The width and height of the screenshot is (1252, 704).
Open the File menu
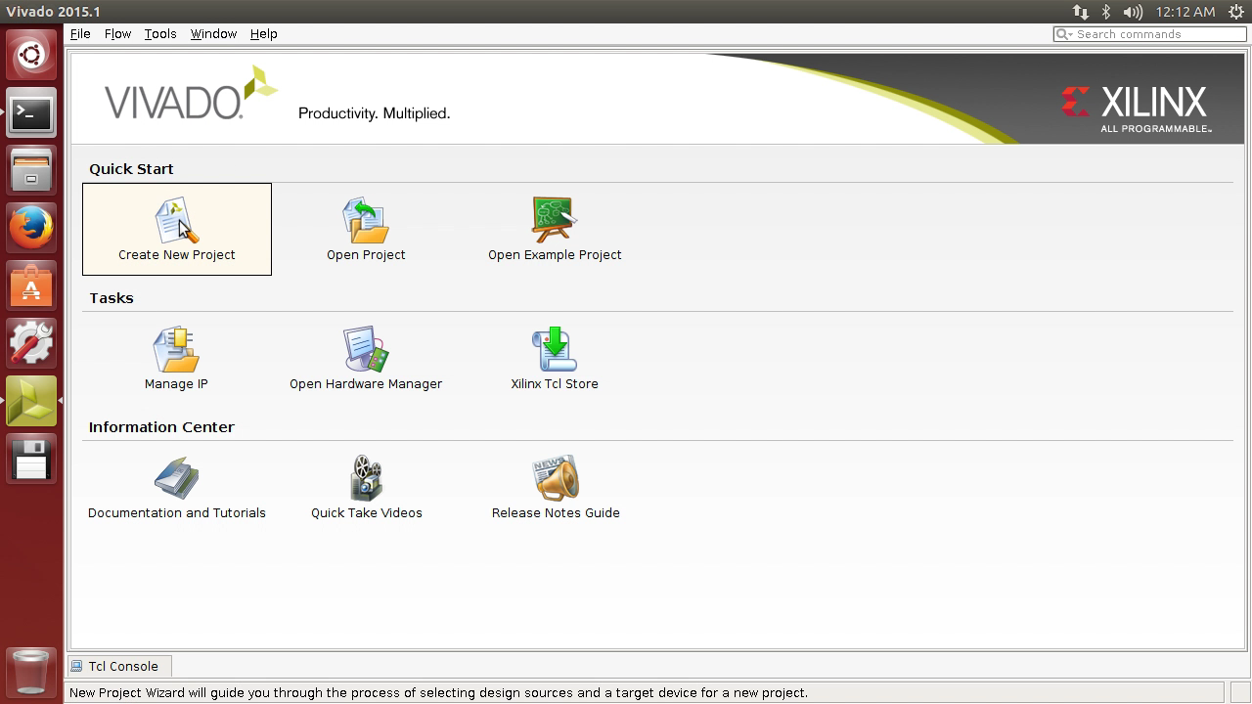click(79, 33)
